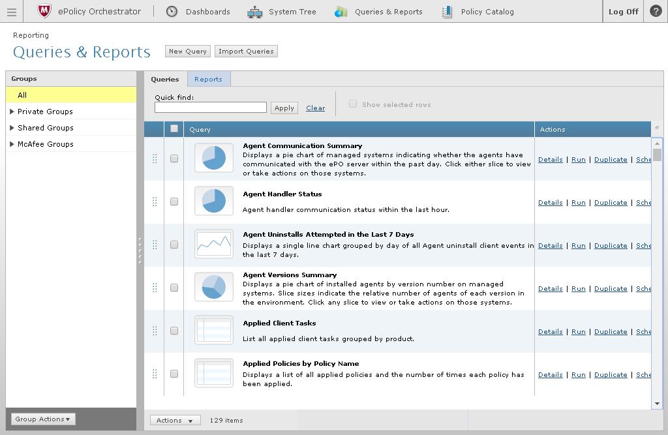
Task: Check the Agent Communication Summary row checkbox
Action: 174,158
